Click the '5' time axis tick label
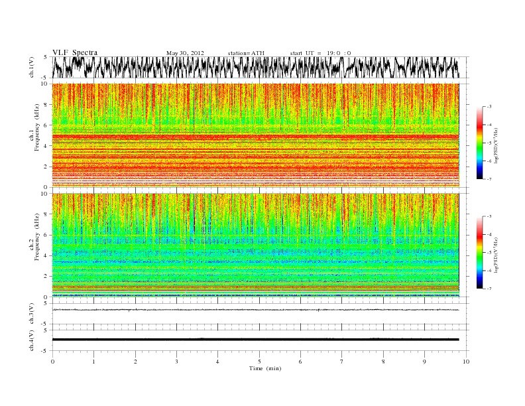 click(259, 362)
